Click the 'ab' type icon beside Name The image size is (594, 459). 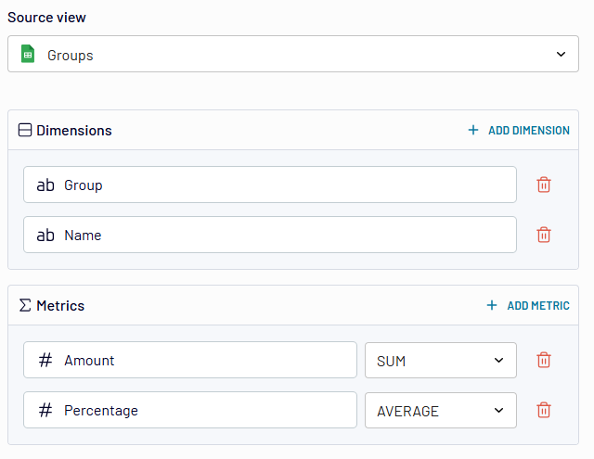[x=45, y=236]
